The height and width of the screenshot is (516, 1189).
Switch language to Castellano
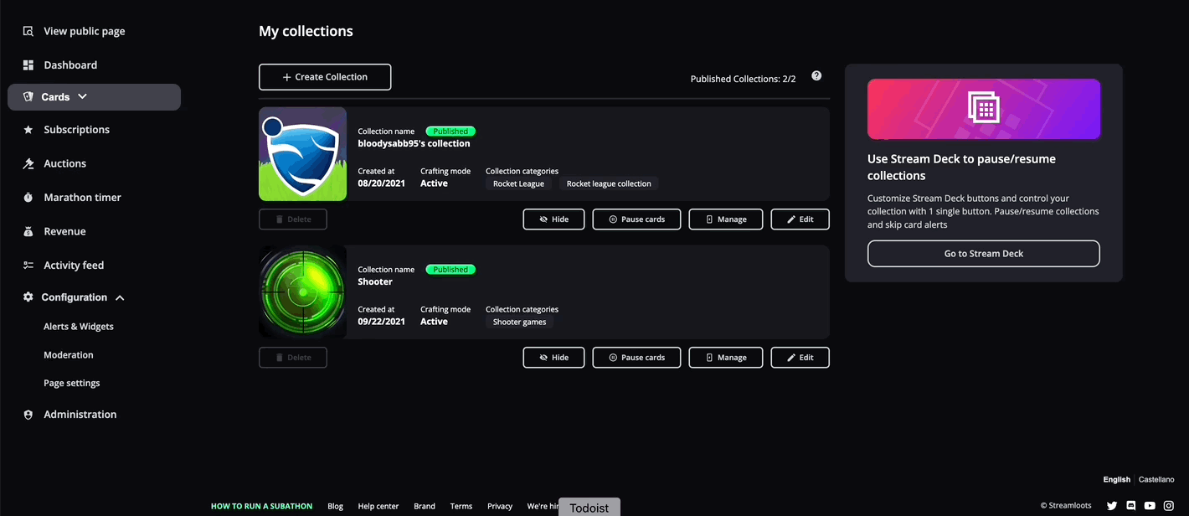click(x=1156, y=480)
